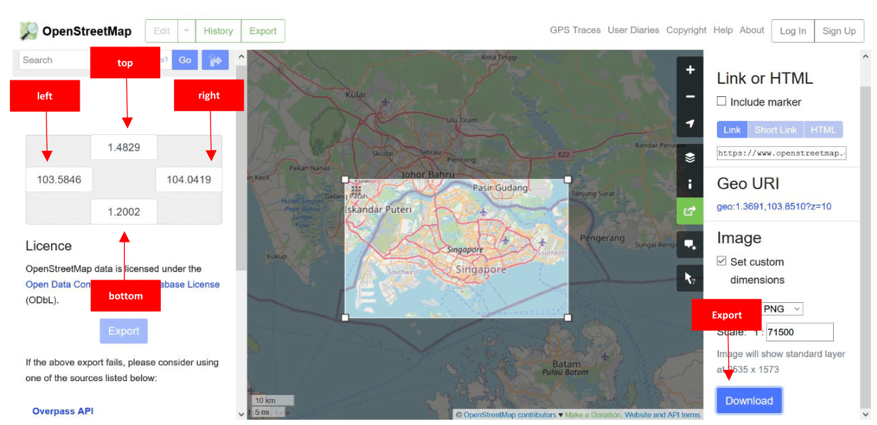Edit the left longitude field 103.5846
877x425 pixels.
click(x=59, y=179)
